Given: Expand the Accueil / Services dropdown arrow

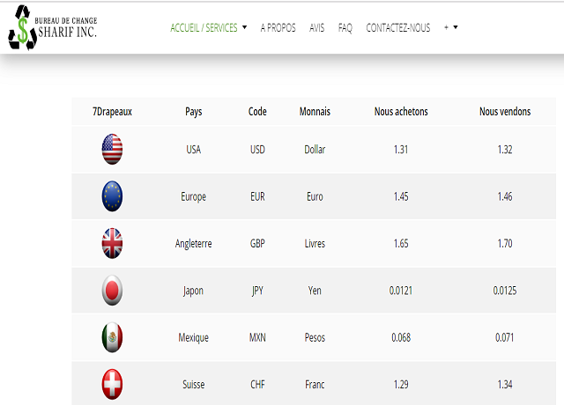Looking at the screenshot, I should pos(245,27).
